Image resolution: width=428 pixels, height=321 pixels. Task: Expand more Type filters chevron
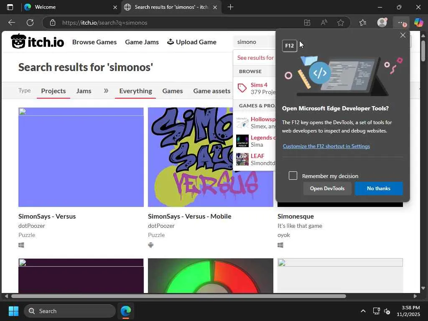(106, 91)
